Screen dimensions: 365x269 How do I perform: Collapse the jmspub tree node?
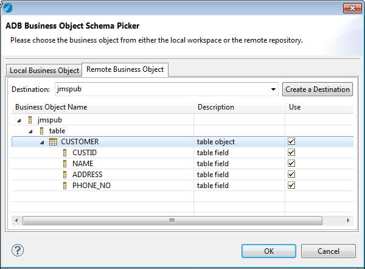19,121
